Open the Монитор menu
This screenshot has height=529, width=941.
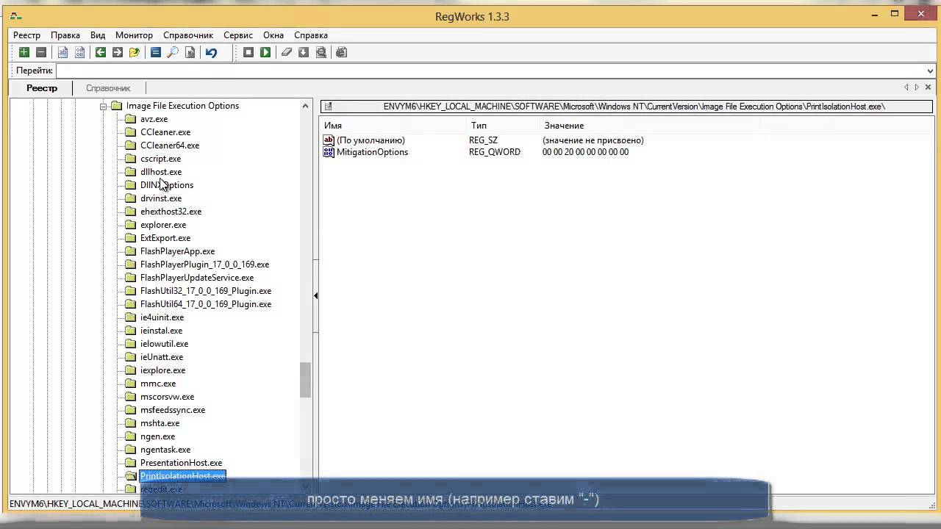134,35
